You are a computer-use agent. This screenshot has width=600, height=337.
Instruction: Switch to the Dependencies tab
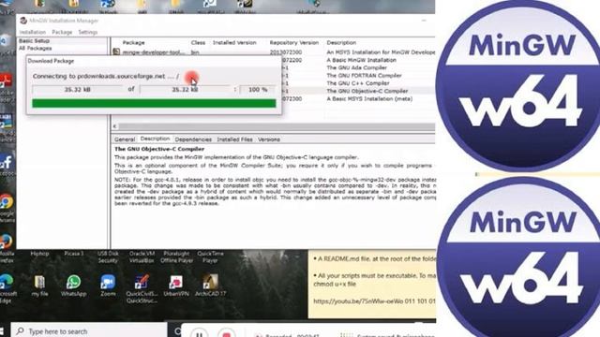click(x=193, y=139)
